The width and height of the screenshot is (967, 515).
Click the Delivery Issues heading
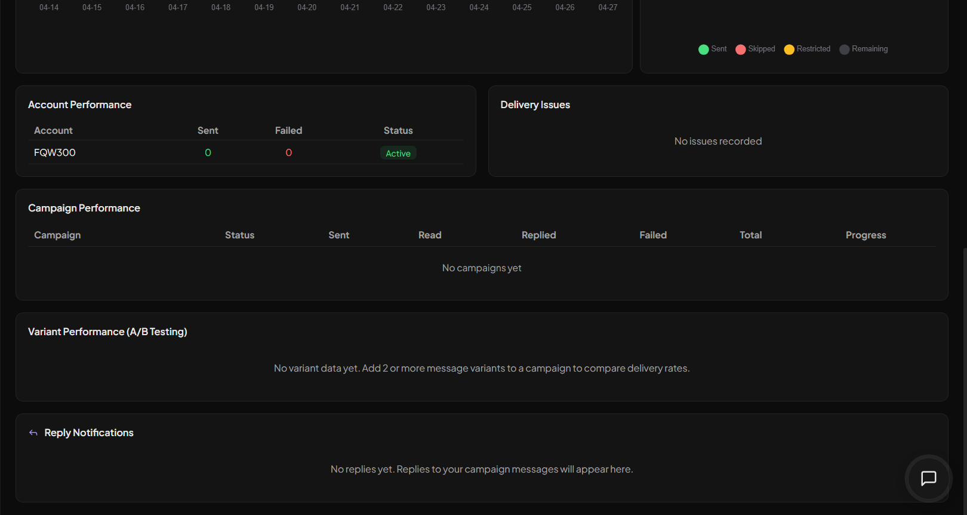coord(535,105)
